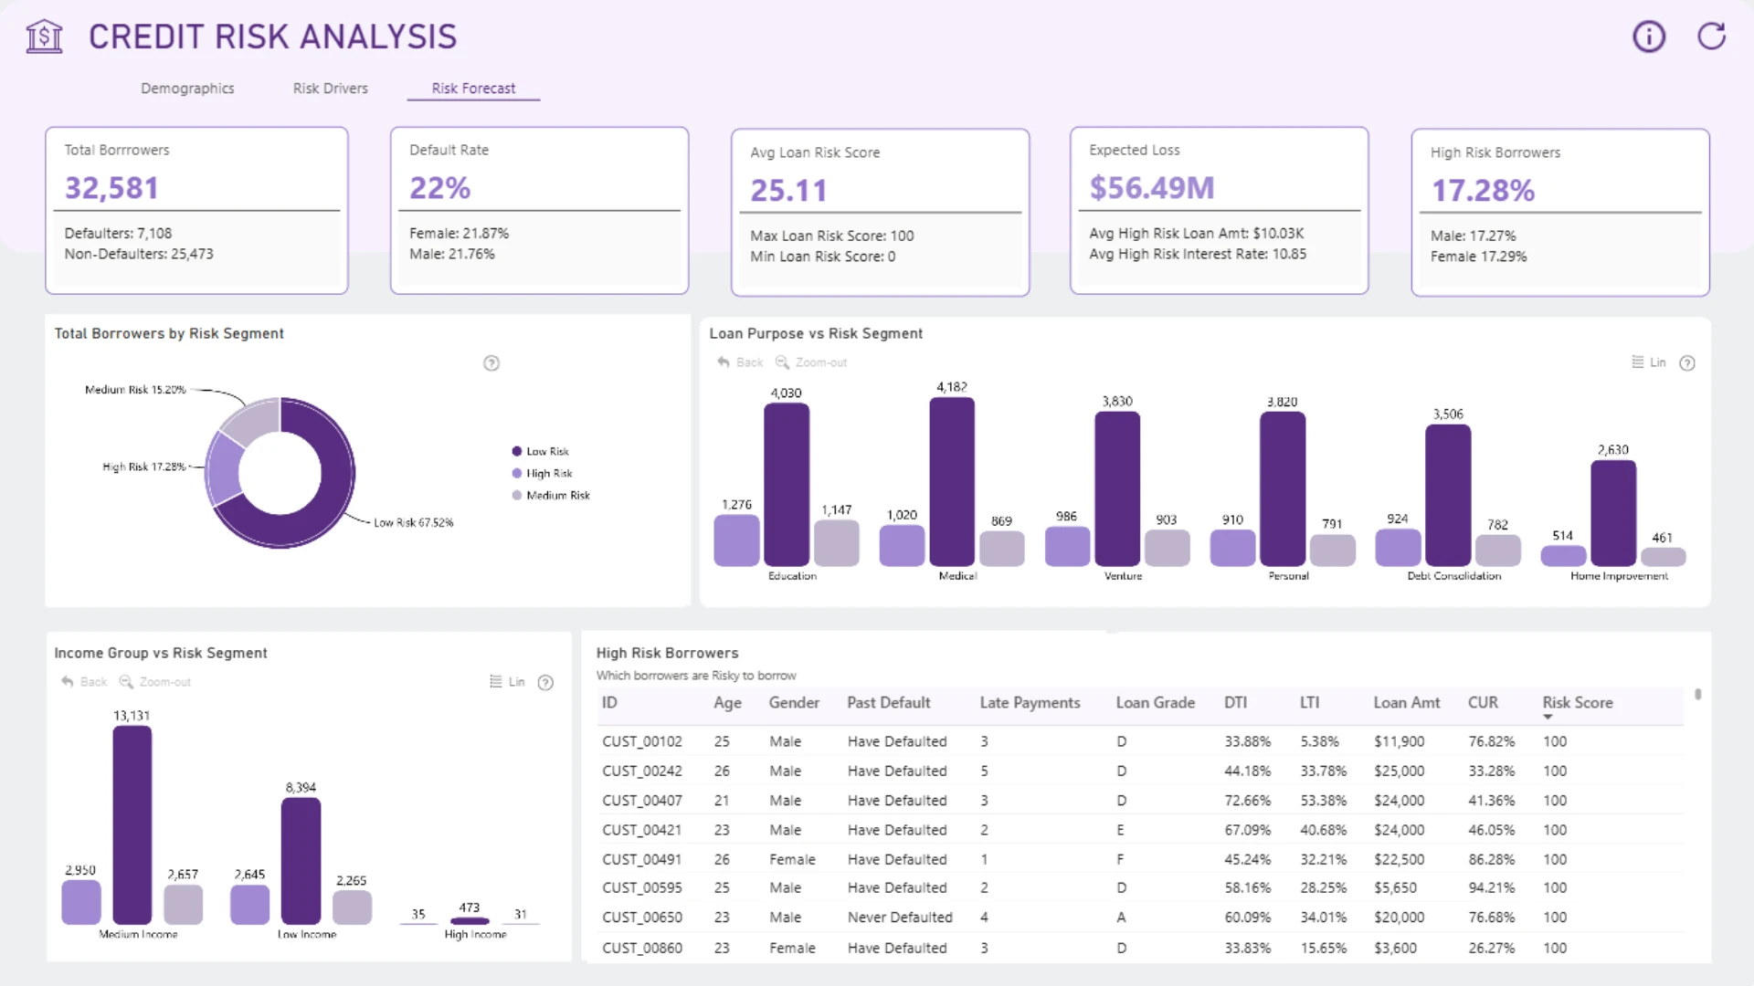Select table row CUST_00102

point(1140,741)
